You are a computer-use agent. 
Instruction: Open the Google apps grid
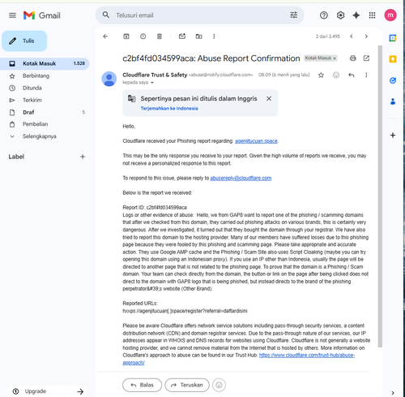[372, 15]
